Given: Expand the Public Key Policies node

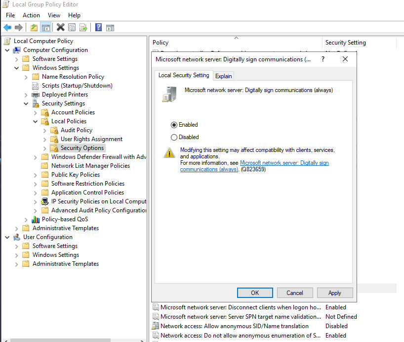Looking at the screenshot, I should pyautogui.click(x=35, y=175).
